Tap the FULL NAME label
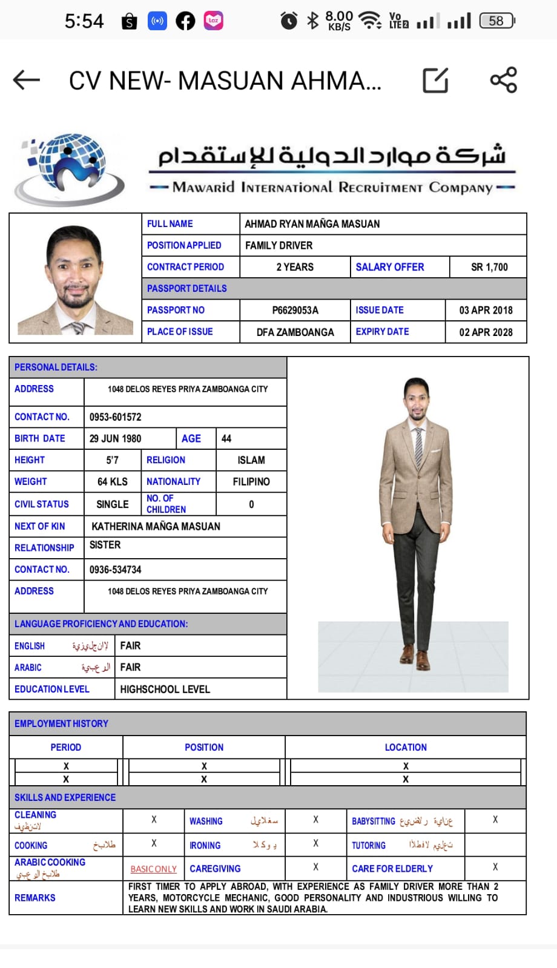Screen dimensions: 557x968 170,224
